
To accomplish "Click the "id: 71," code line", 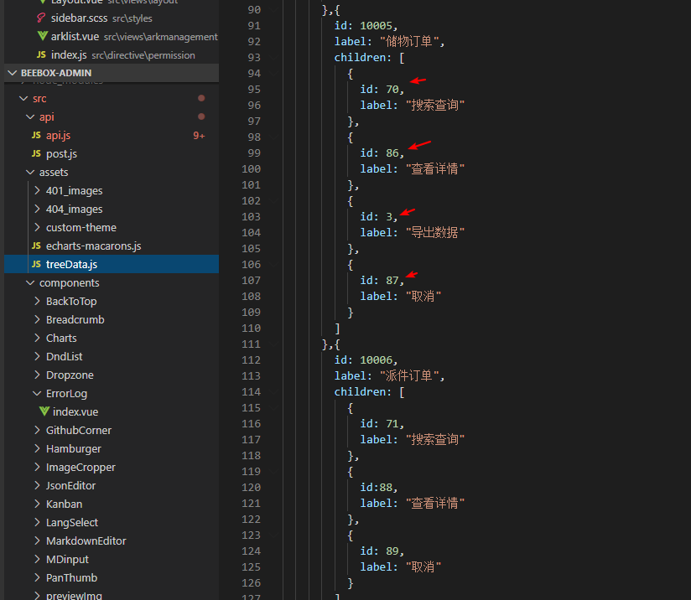I will pyautogui.click(x=382, y=424).
